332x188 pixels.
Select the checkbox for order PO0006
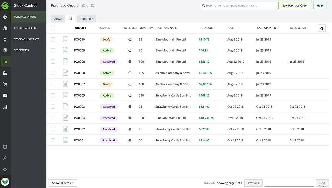pyautogui.click(x=53, y=62)
